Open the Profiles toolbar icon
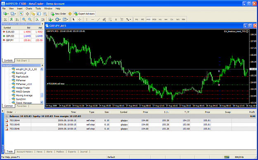The image size is (258, 160). (x=13, y=14)
